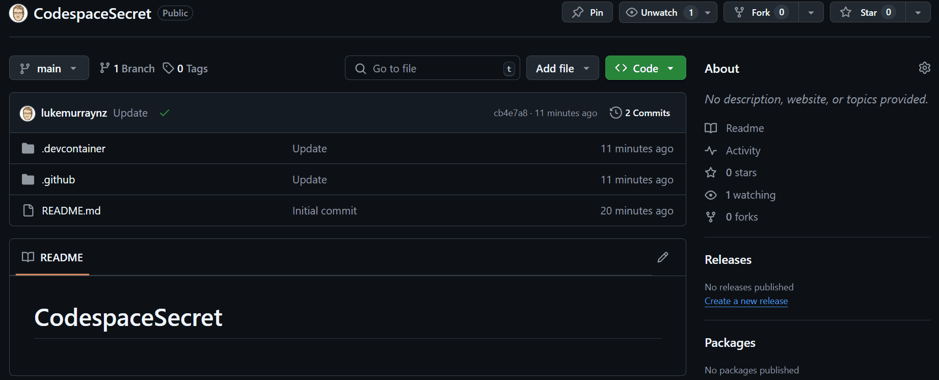Click Create a new release
939x380 pixels.
click(746, 301)
